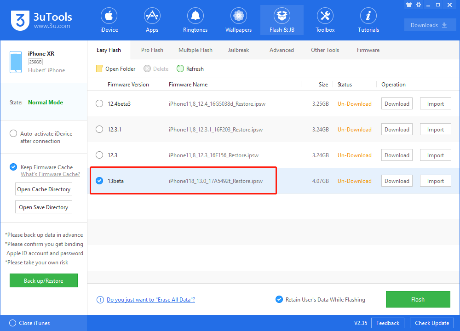Click the Open Folder icon

(x=99, y=69)
